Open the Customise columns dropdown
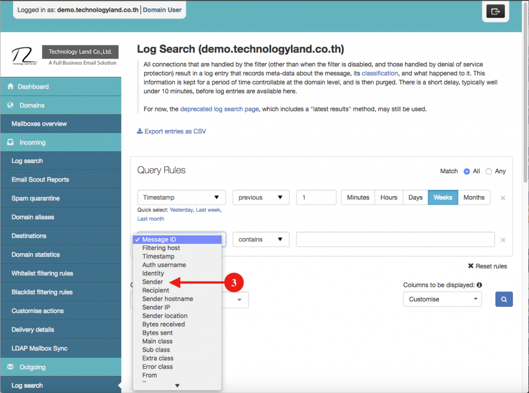The image size is (529, 393). click(x=442, y=299)
